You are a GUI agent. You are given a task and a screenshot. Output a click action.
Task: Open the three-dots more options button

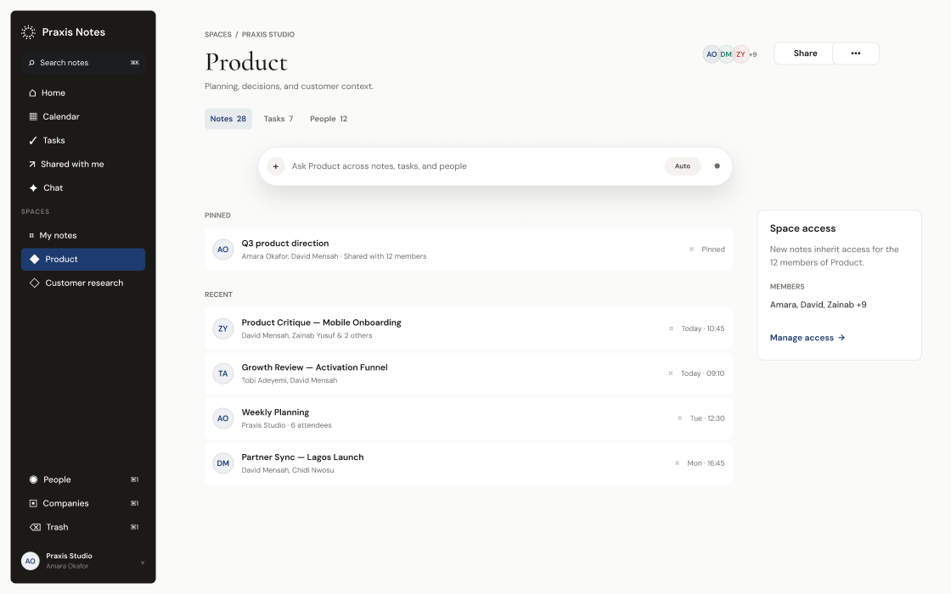pos(856,53)
